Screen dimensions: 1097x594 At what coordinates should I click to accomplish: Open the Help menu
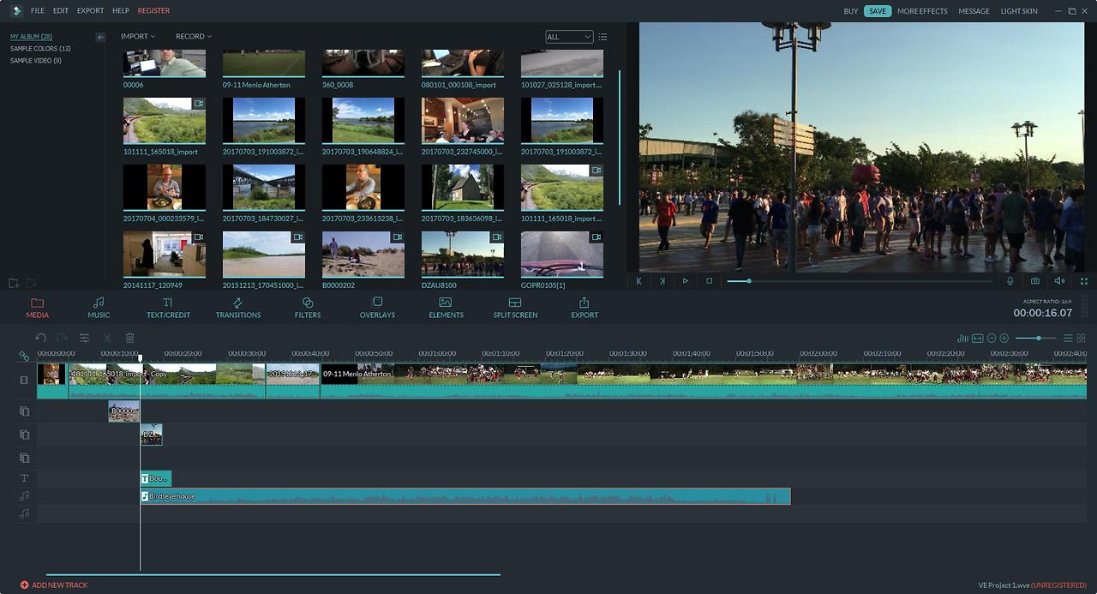click(x=121, y=10)
